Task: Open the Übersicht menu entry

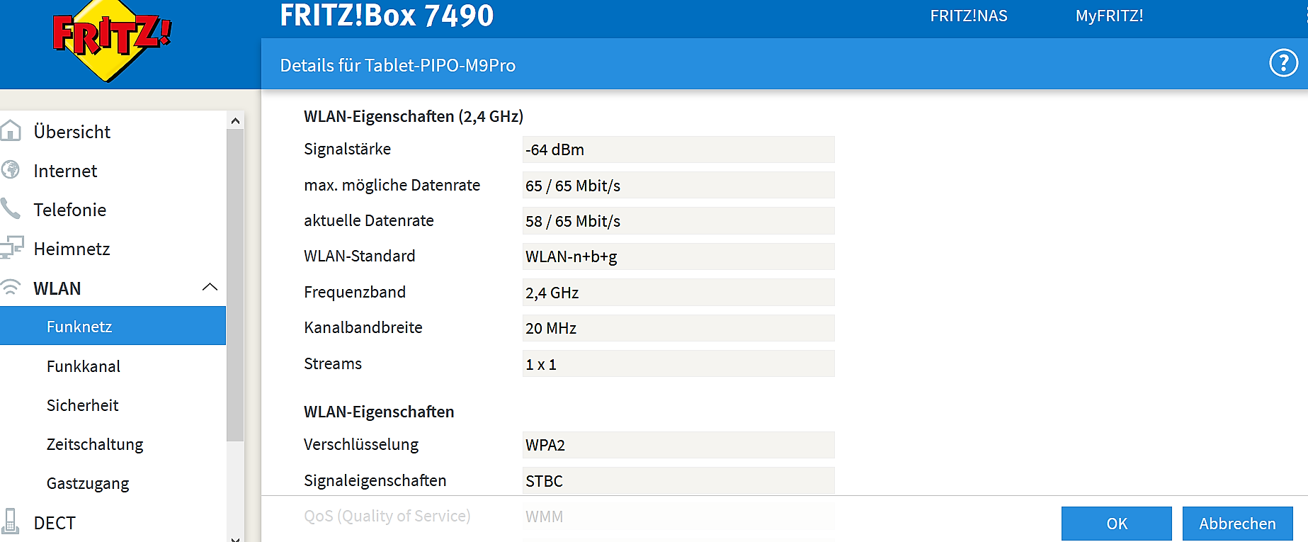Action: pyautogui.click(x=72, y=132)
